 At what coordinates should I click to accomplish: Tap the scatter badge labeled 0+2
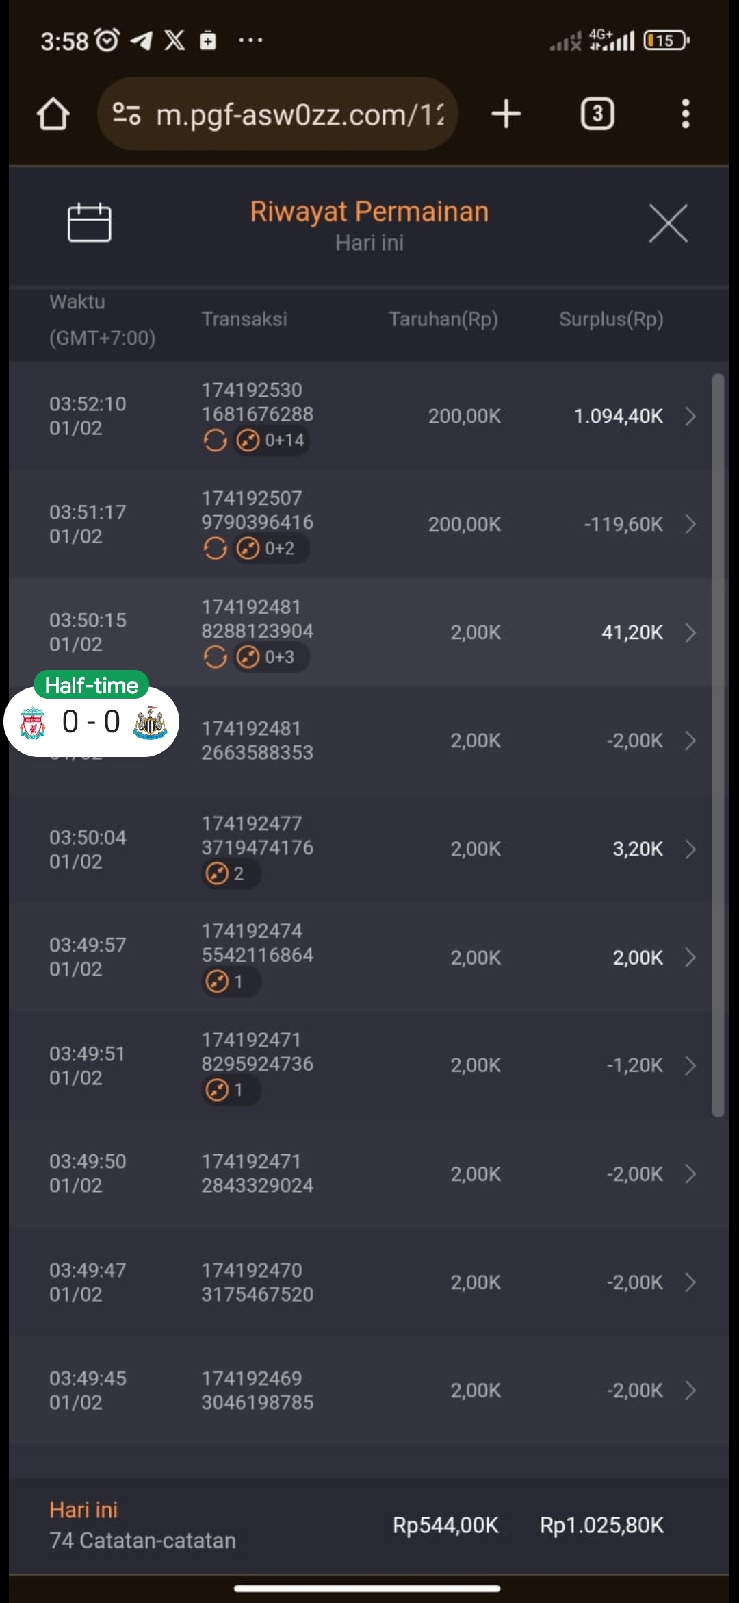click(x=271, y=549)
